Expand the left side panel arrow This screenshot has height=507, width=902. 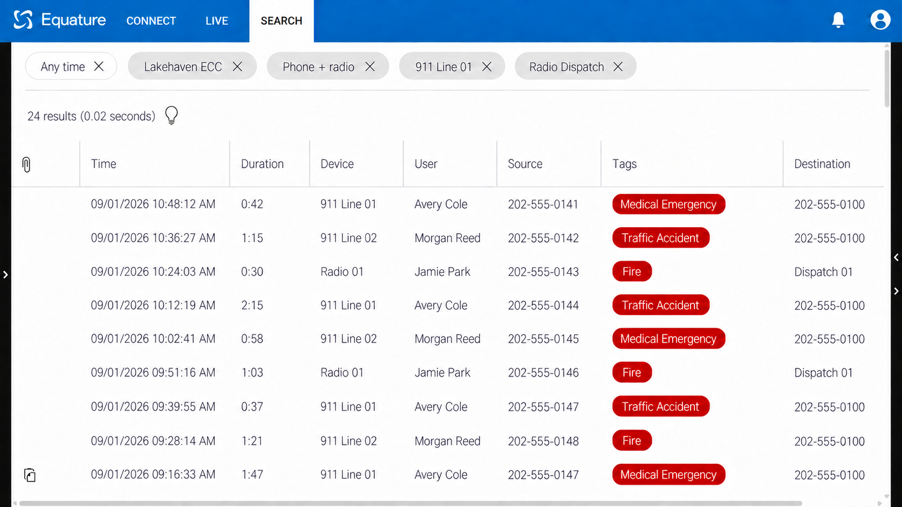point(5,275)
